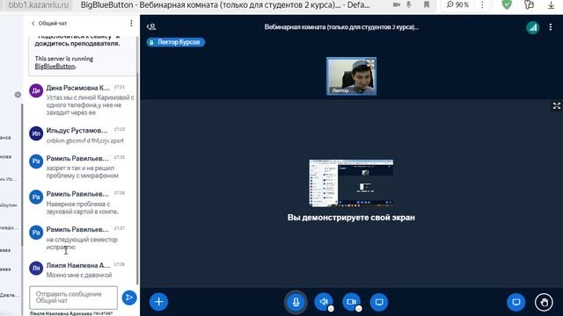Viewport: 563px width, 316px height.
Task: Click the browser microphone permission icon
Action: [x=408, y=4]
